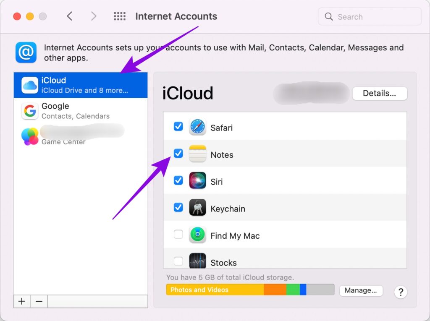Screen dimensions: 430x321
Task: Click the Notes app icon
Action: [197, 154]
